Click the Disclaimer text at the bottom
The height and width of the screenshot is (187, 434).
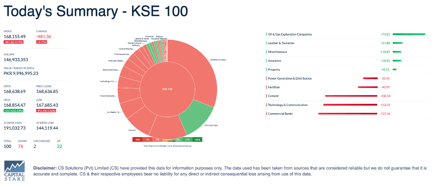[x=230, y=171]
